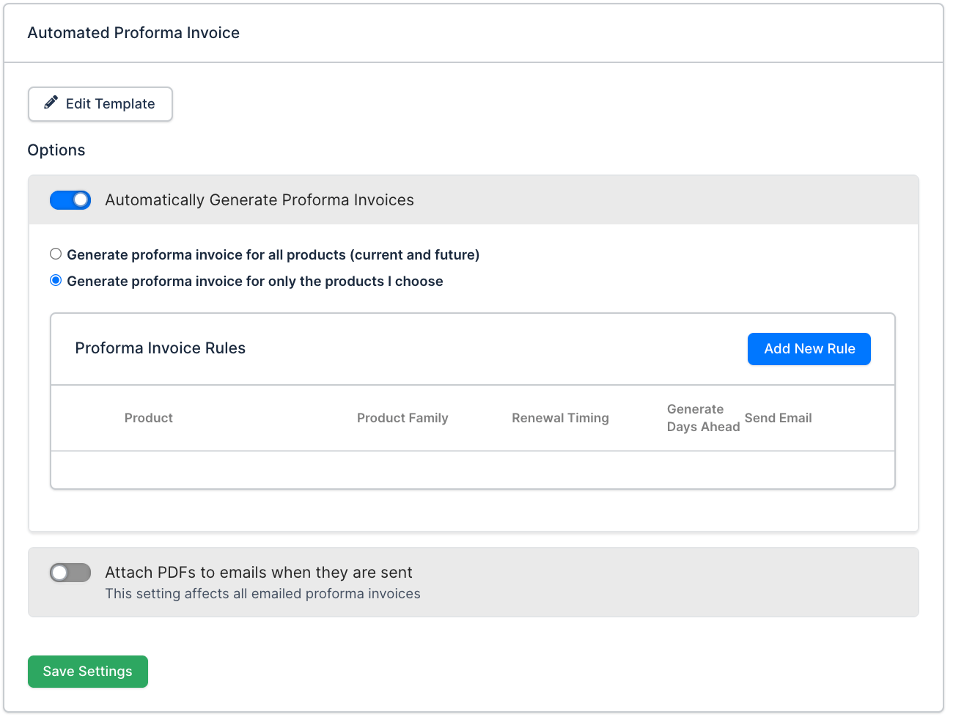This screenshot has height=720, width=953.
Task: Click the pencil icon beside Edit Template
Action: pyautogui.click(x=51, y=103)
